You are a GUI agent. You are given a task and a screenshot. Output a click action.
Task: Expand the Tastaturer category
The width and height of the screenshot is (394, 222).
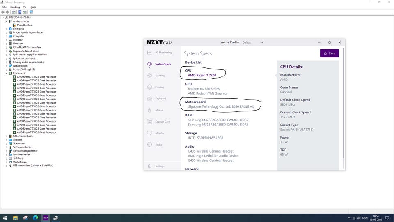(7, 158)
